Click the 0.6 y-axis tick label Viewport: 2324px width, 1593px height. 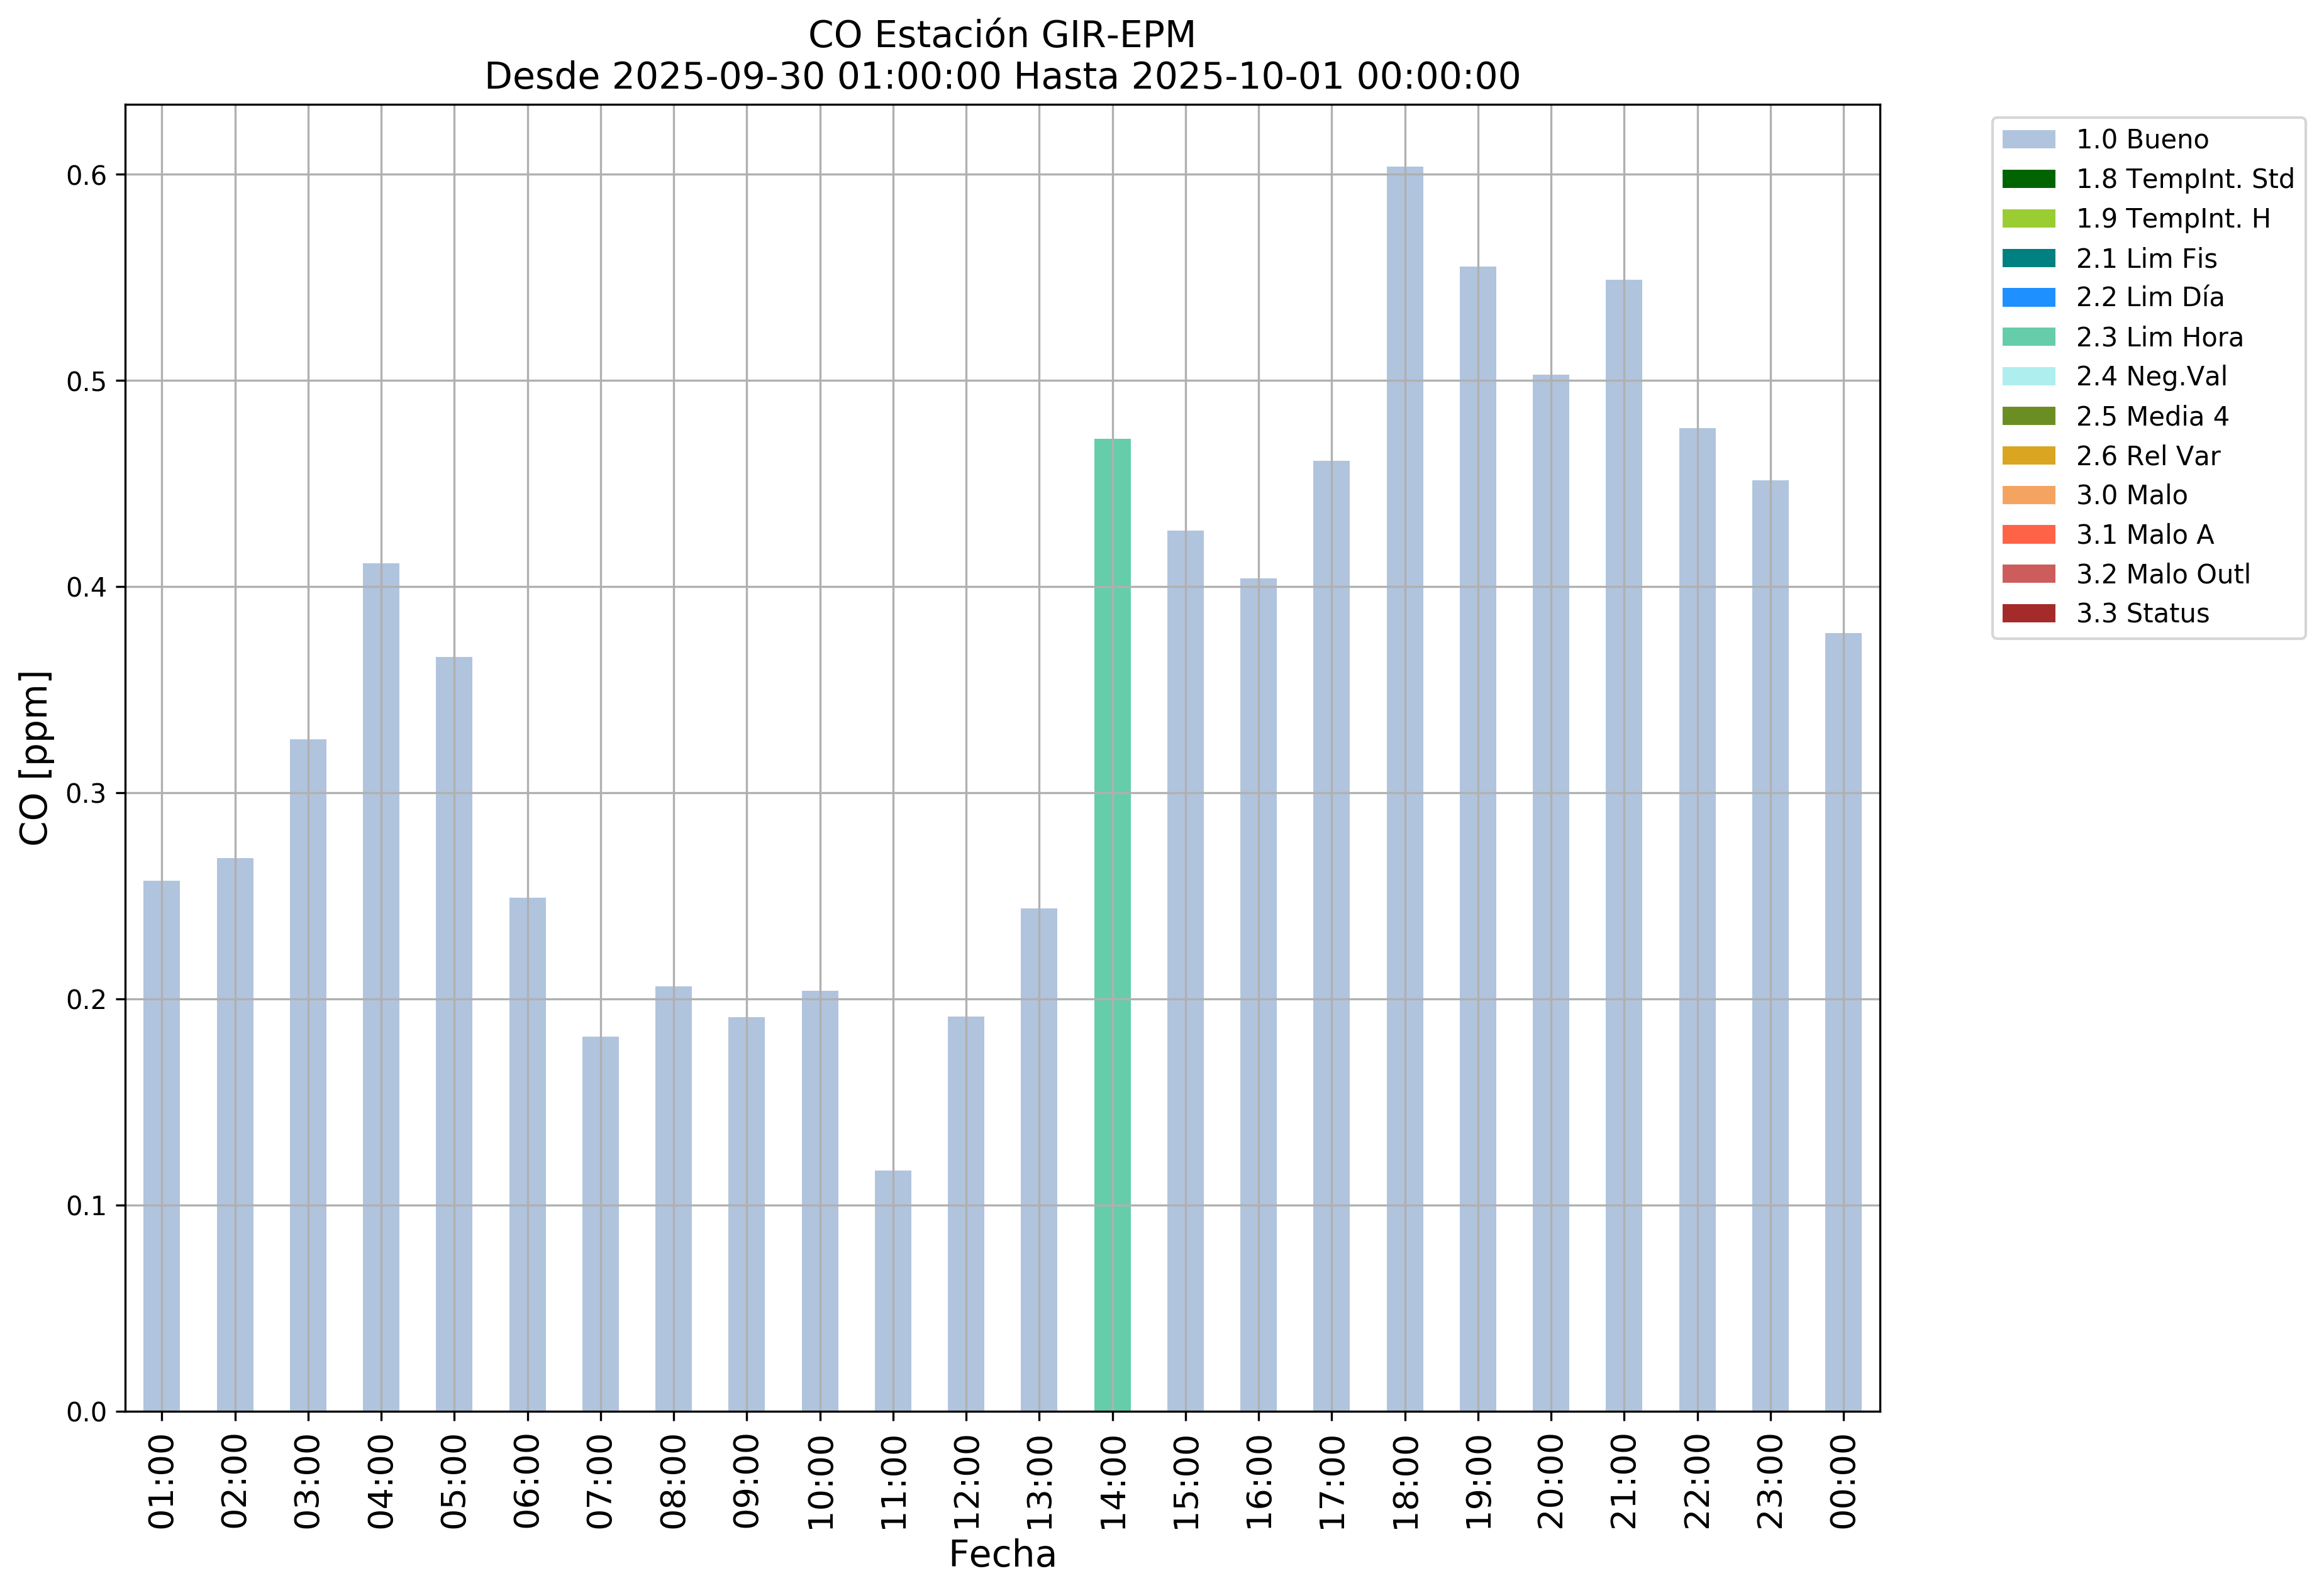pyautogui.click(x=86, y=176)
